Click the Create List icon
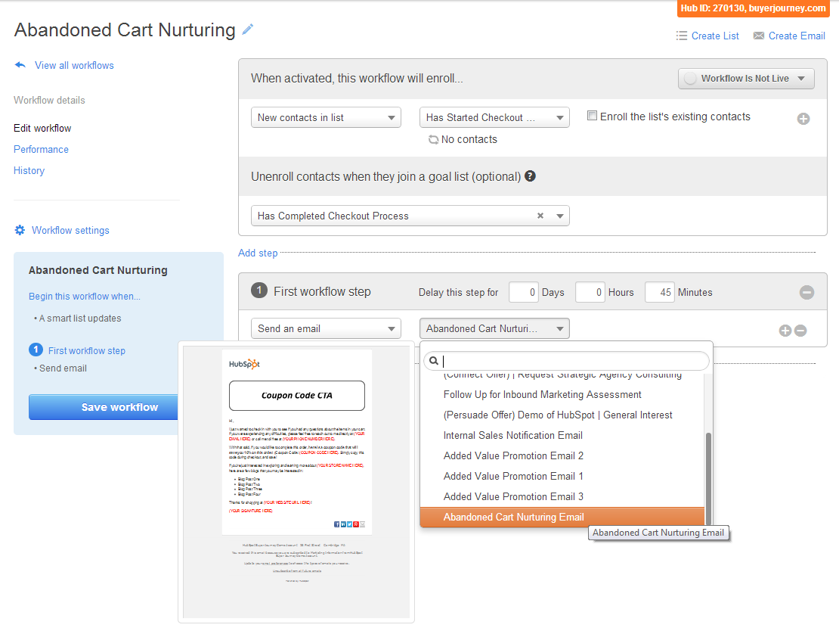Image resolution: width=839 pixels, height=631 pixels. [681, 36]
